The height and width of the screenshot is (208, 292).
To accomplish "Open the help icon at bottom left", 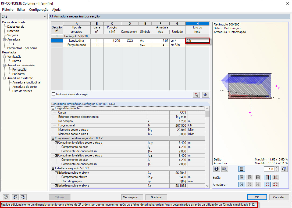I will click(x=6, y=197).
